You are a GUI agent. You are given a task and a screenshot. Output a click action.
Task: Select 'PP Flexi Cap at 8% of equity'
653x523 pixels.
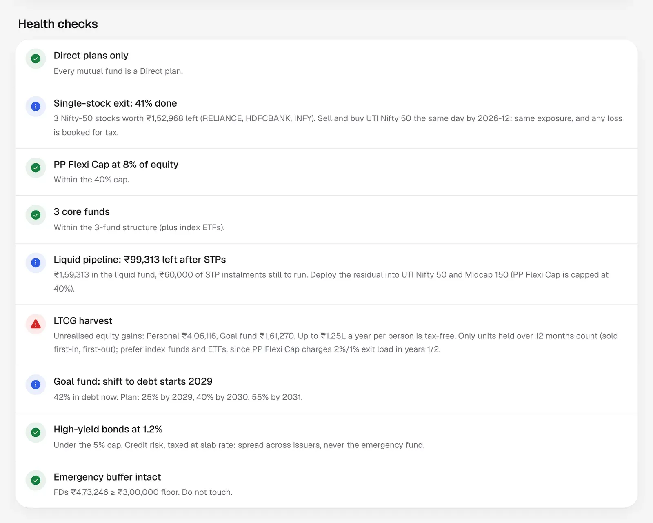pos(116,165)
